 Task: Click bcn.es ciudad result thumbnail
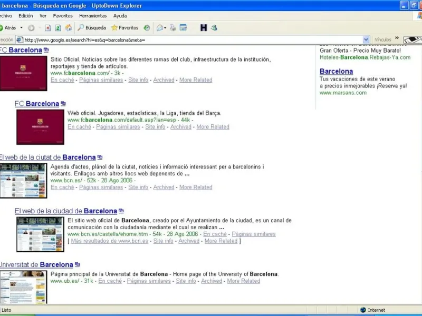41,234
